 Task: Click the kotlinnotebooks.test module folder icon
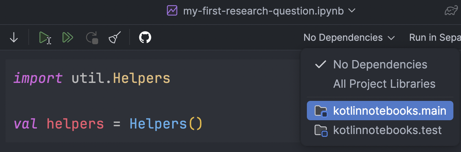(320, 130)
